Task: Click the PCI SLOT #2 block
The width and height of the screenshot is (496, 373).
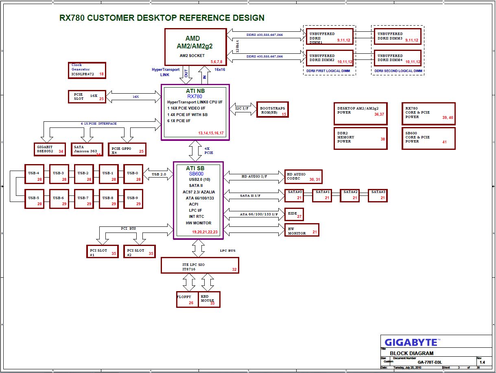Action: 140,252
